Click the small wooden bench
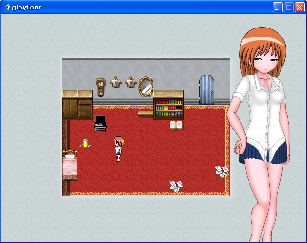Viewport: 307px width, 243px height. pyautogui.click(x=146, y=114)
